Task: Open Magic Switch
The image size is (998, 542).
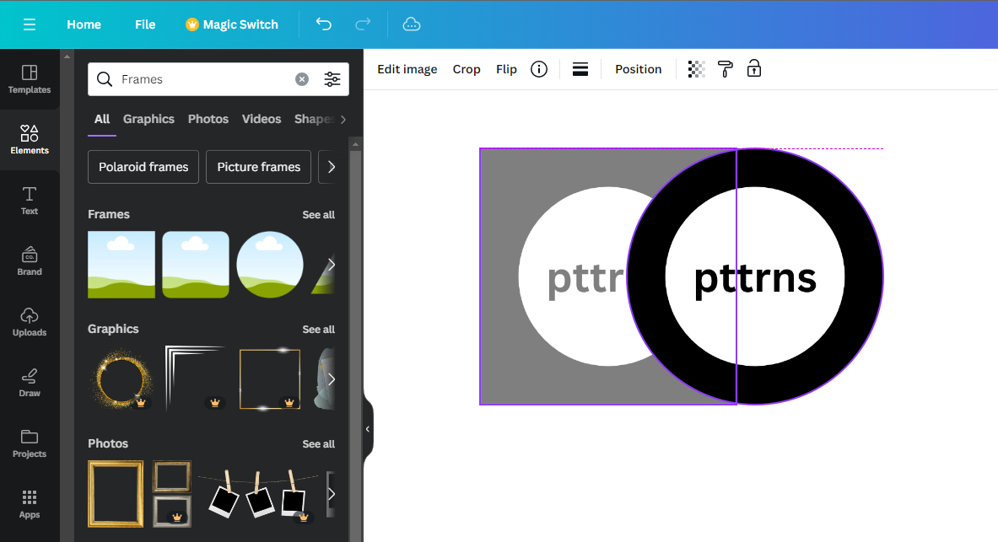Action: [232, 24]
